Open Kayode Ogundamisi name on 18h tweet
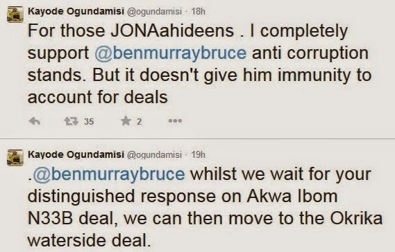The image size is (395, 252). [76, 11]
